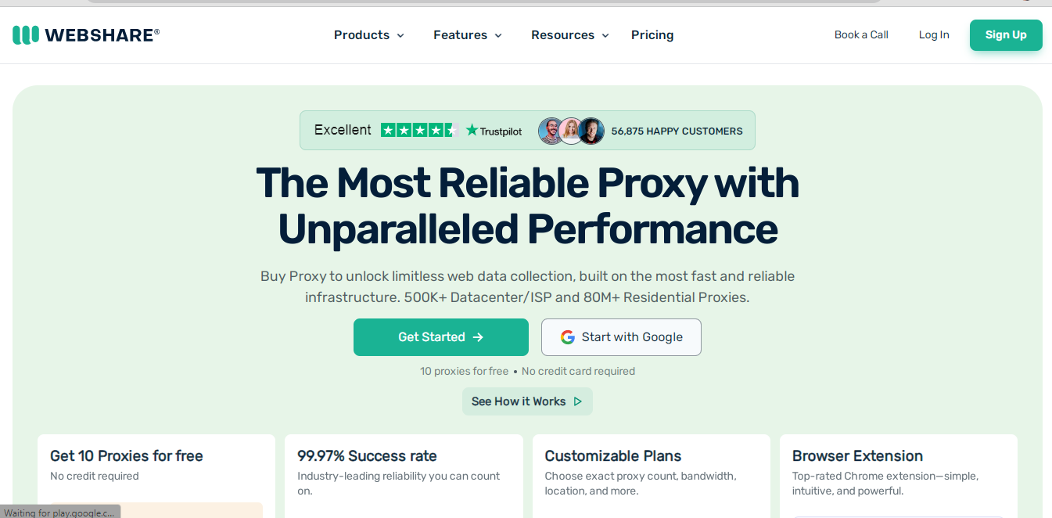Click the play icon beside See How it Works
1052x518 pixels.
tap(578, 401)
